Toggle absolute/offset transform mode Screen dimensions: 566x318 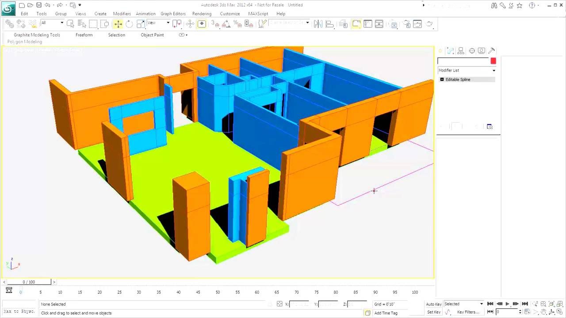point(279,304)
